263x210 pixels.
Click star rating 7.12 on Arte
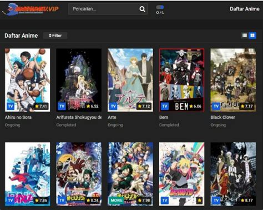(144, 106)
